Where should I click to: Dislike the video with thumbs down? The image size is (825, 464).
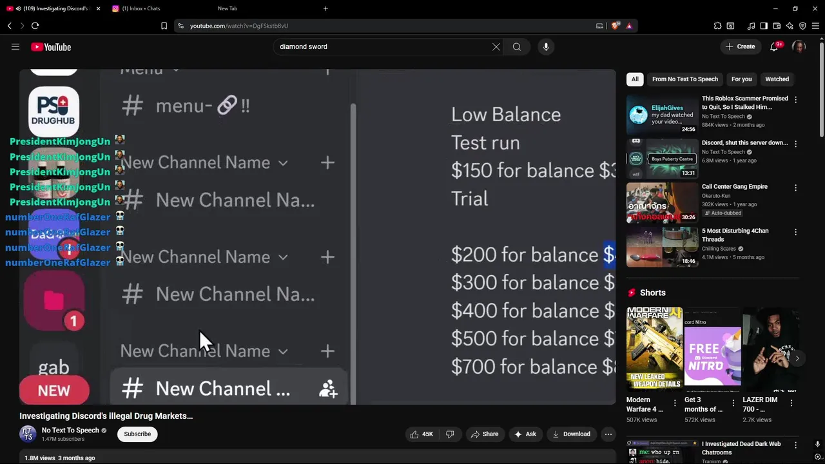pyautogui.click(x=450, y=434)
